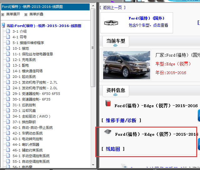200x170 pixels.
Task: Click scroll up arrow of tree panel
Action: pyautogui.click(x=93, y=6)
